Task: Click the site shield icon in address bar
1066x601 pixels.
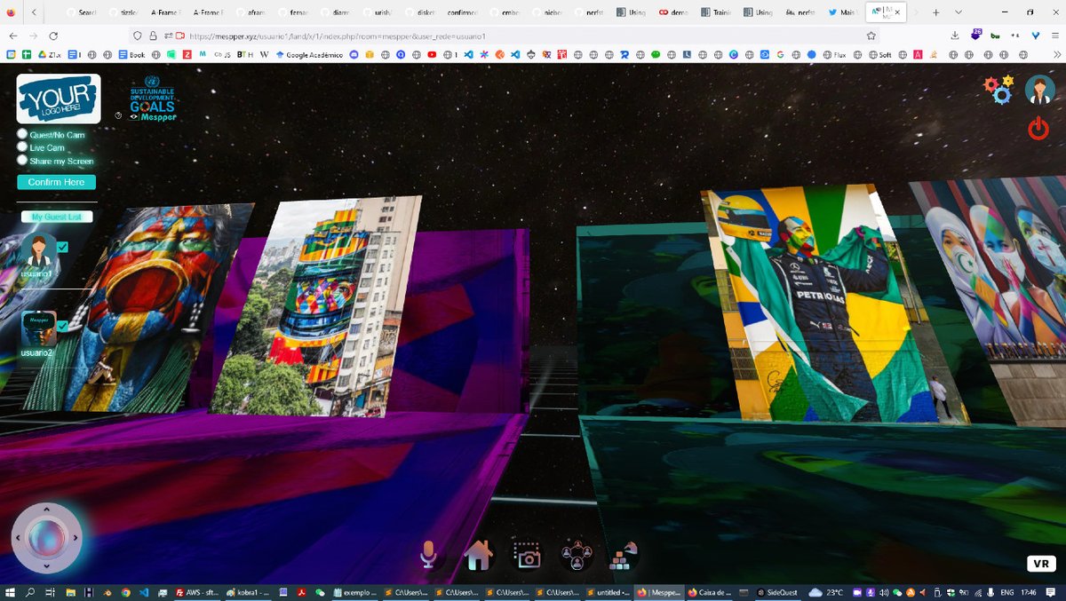Action: pyautogui.click(x=136, y=36)
